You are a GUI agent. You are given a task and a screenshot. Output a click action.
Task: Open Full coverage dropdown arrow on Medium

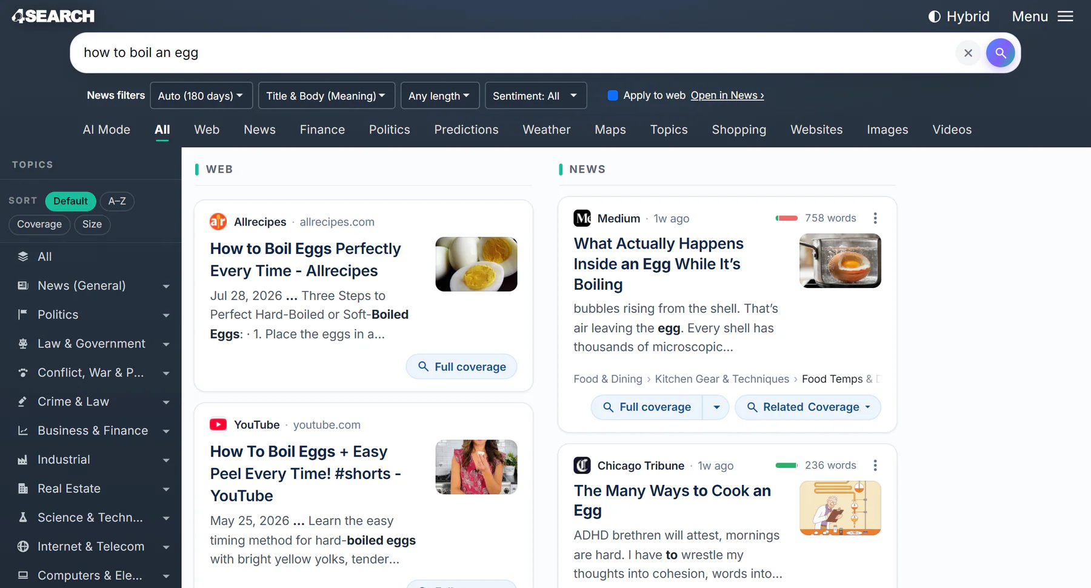(716, 407)
